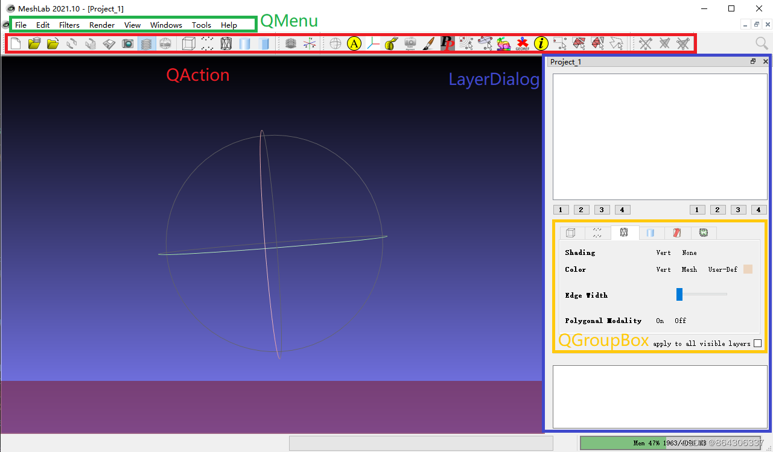Switch to the blue cylinder fill tab
This screenshot has height=452, width=773.
pyautogui.click(x=651, y=233)
